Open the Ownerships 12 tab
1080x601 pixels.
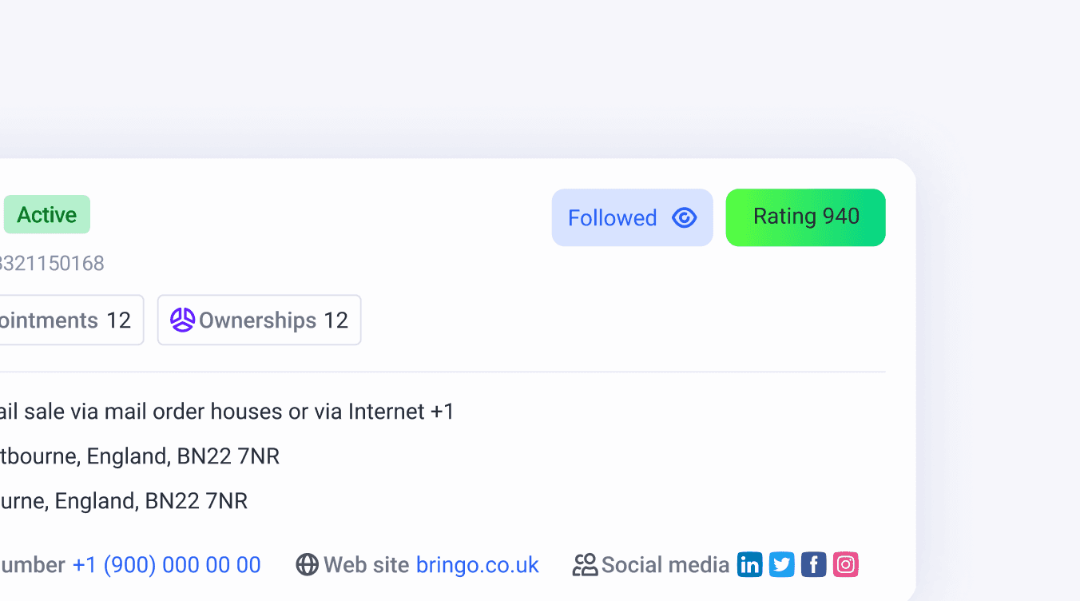[259, 320]
